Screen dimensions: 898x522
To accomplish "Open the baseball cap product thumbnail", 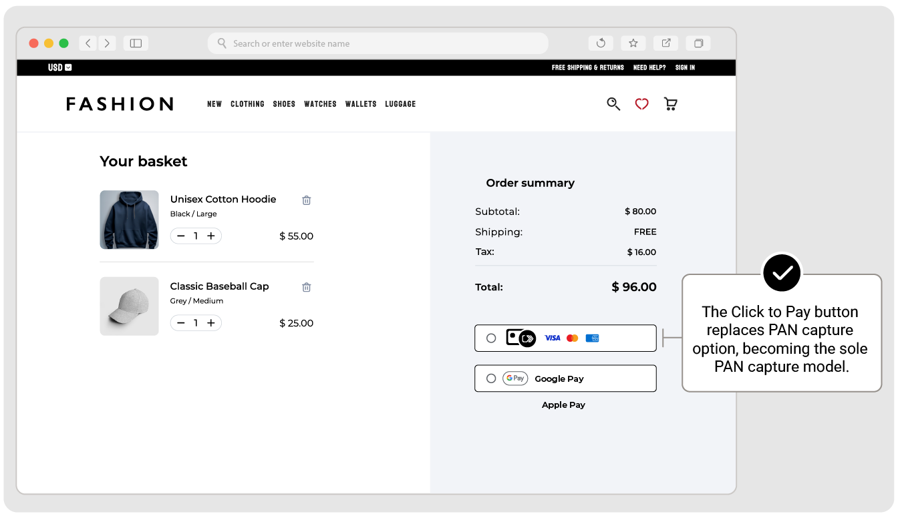I will click(x=130, y=306).
